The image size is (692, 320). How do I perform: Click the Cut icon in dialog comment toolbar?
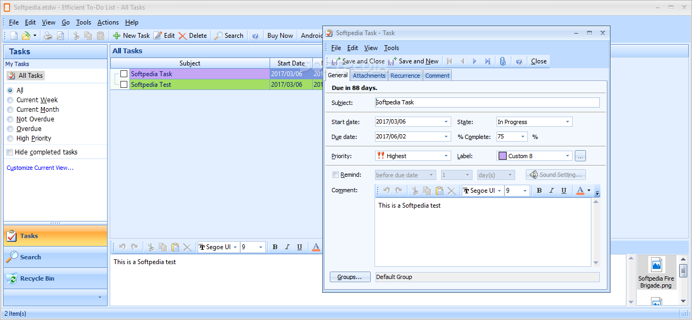coord(415,191)
